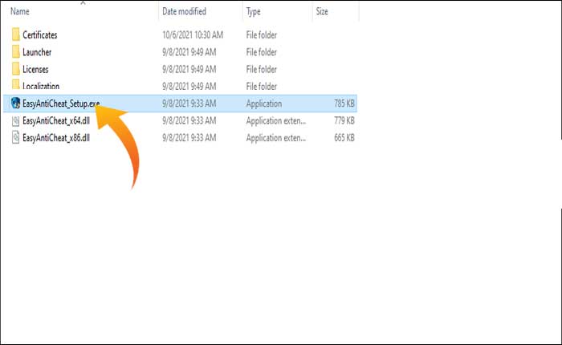
Task: Click the EasyAntiCheat_Setup.exe application icon
Action: pyautogui.click(x=16, y=103)
